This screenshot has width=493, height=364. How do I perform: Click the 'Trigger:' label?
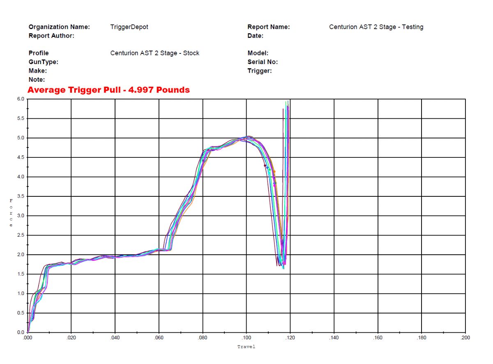pos(260,71)
